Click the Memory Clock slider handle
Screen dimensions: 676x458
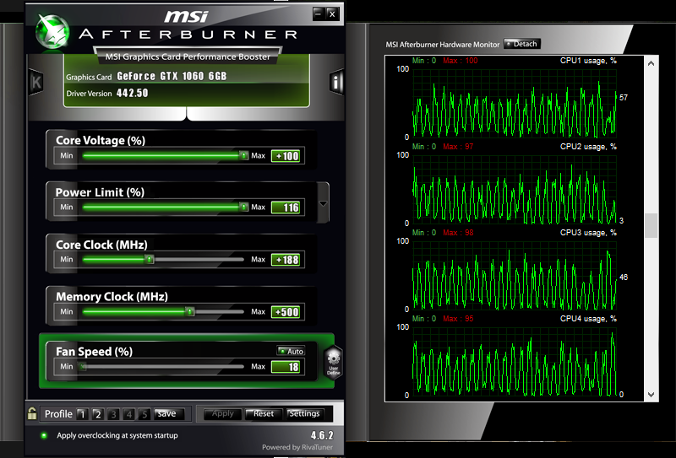[189, 311]
